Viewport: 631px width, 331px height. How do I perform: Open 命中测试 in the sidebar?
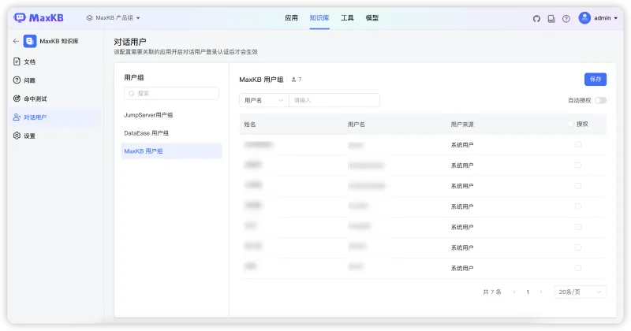[x=55, y=99]
